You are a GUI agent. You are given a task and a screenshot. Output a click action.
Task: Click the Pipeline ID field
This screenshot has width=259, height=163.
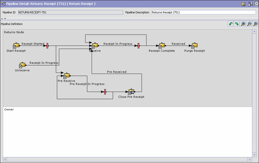point(71,12)
